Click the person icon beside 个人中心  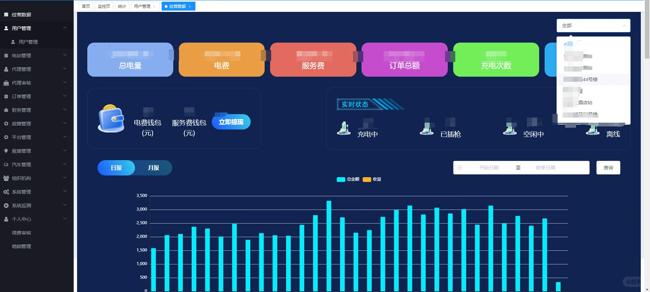[6, 219]
